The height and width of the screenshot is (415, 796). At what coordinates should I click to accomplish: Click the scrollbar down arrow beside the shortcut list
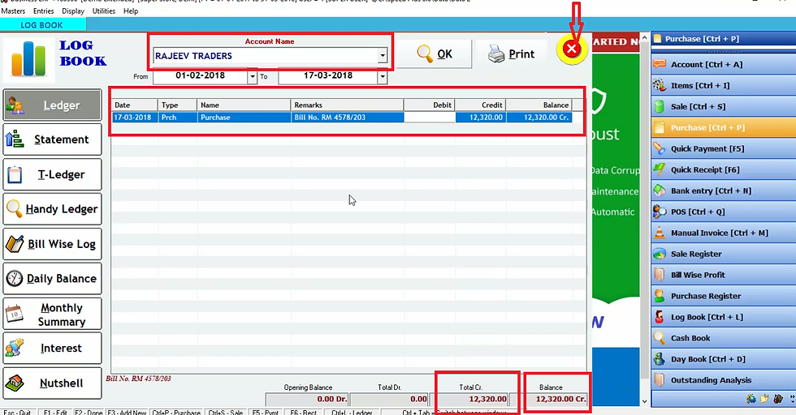tap(644, 400)
